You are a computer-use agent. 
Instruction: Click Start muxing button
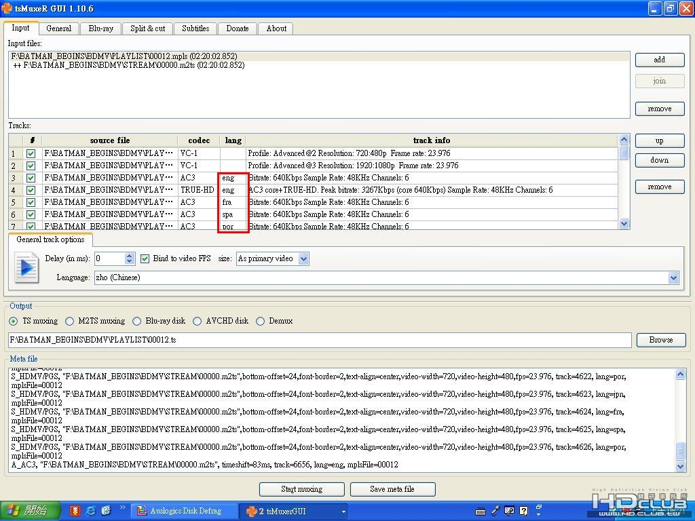point(302,489)
